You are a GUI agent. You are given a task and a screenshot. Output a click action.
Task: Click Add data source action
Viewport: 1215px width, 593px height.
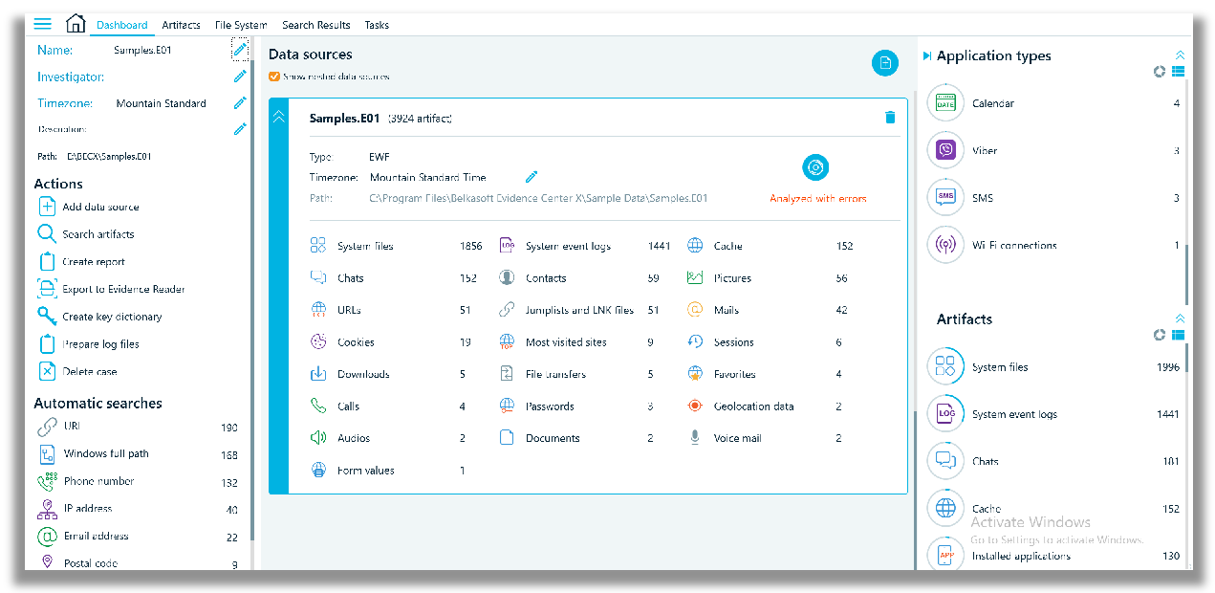[x=89, y=207]
